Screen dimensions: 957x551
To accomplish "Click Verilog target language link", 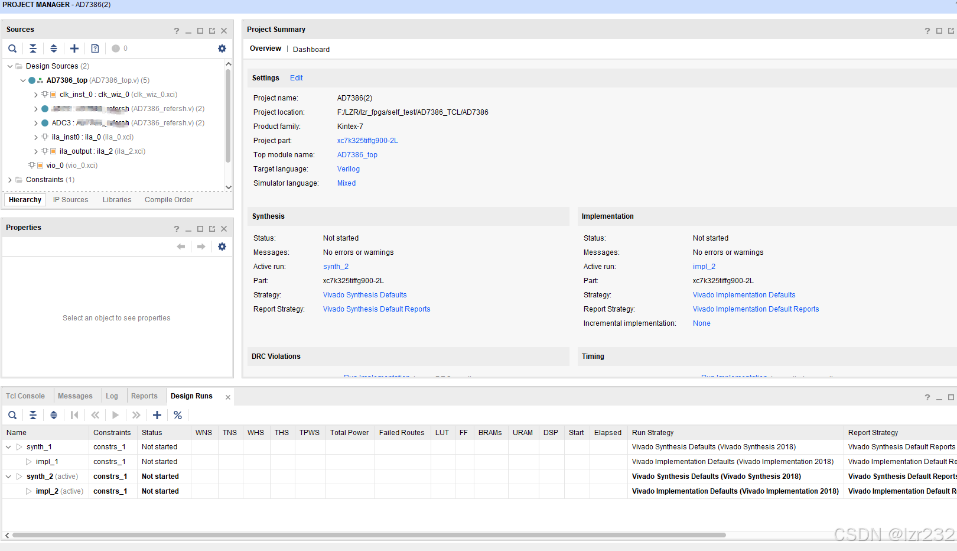I will click(349, 169).
